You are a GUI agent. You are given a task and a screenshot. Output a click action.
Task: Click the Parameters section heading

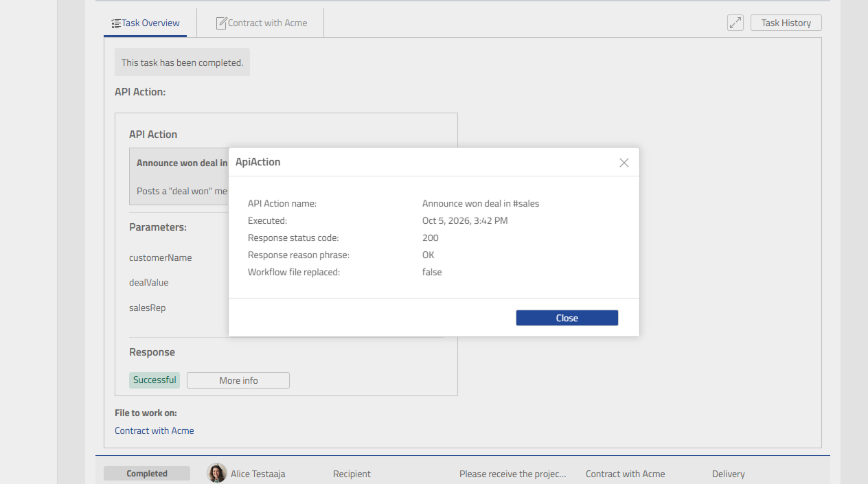point(158,227)
